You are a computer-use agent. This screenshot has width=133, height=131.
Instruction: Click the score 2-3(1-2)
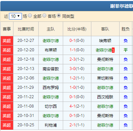coord(77,59)
